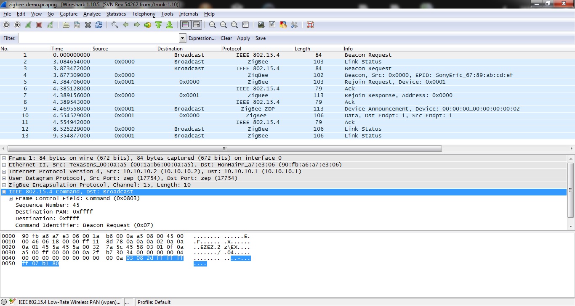Select packet 9 Device Announcement row

253,109
